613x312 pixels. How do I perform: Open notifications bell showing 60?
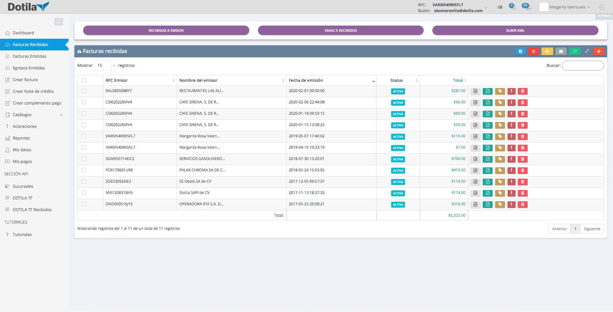coord(527,7)
